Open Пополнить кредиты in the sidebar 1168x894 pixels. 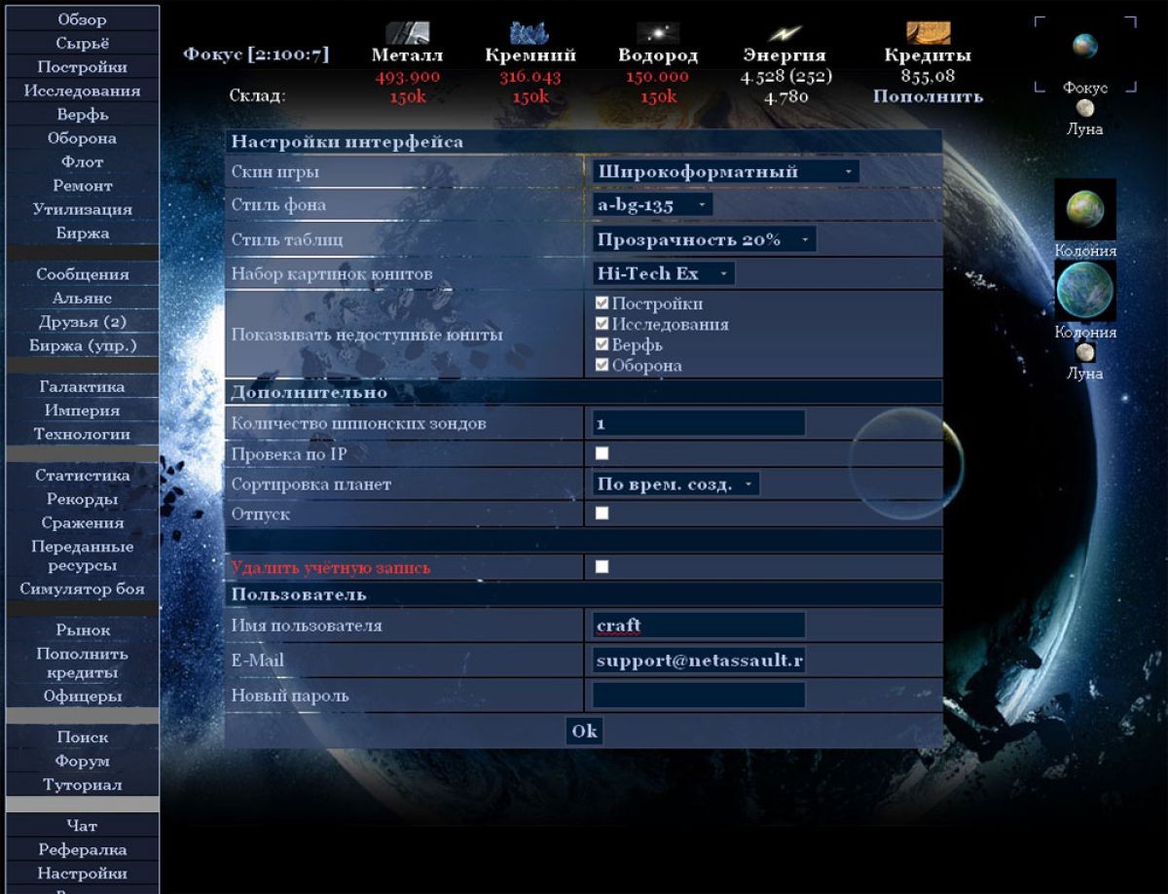point(83,663)
